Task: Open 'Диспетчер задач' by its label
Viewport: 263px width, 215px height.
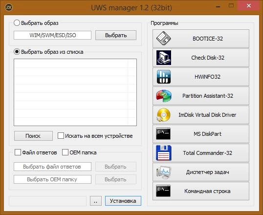Action: pyautogui.click(x=207, y=172)
